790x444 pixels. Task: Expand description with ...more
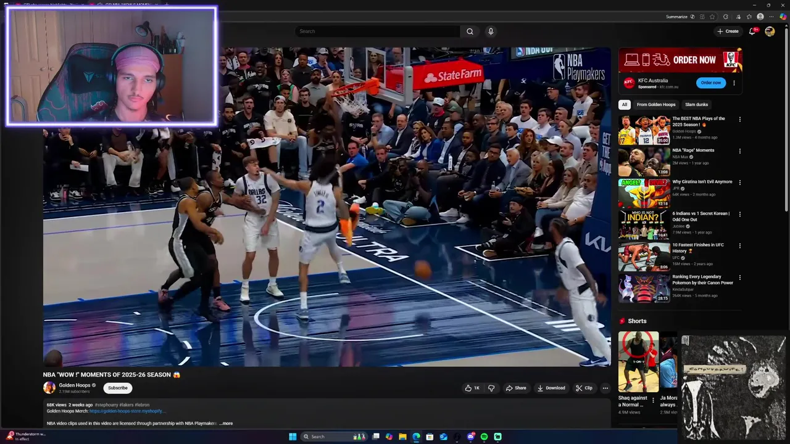click(227, 424)
